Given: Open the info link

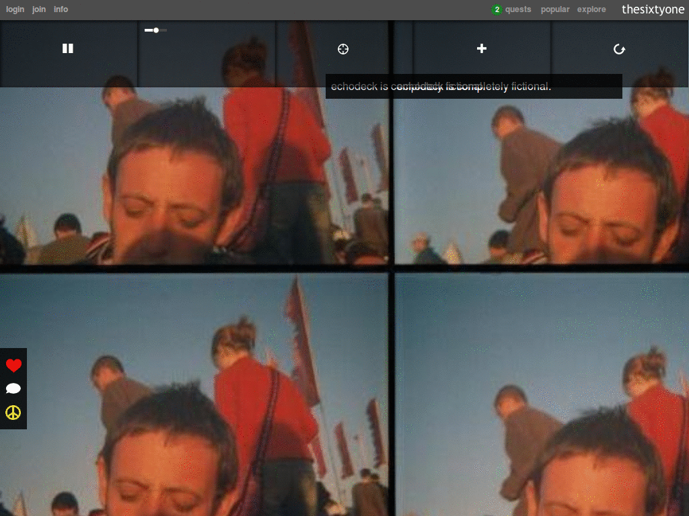Looking at the screenshot, I should coord(61,9).
